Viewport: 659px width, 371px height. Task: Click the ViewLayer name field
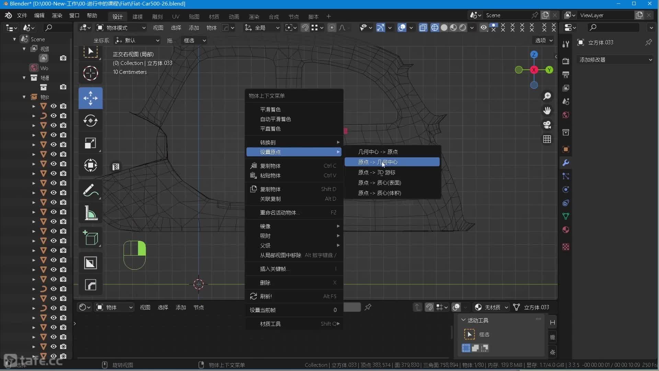coord(606,15)
